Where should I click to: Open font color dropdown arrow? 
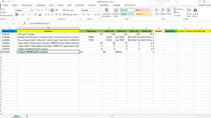(42, 14)
